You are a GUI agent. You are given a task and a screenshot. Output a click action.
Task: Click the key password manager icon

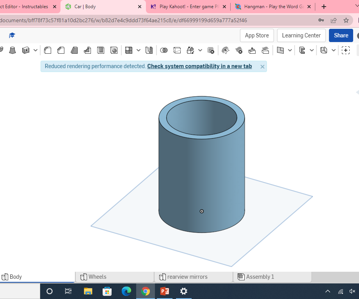pyautogui.click(x=321, y=20)
